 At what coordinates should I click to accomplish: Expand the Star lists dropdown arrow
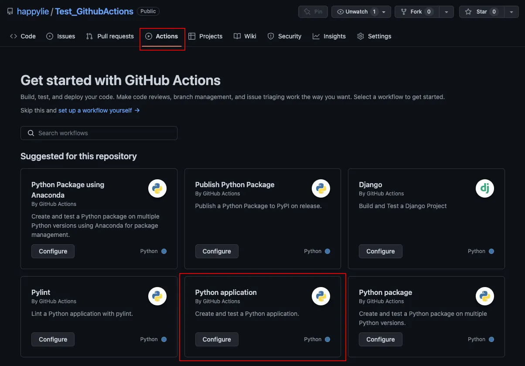(511, 12)
